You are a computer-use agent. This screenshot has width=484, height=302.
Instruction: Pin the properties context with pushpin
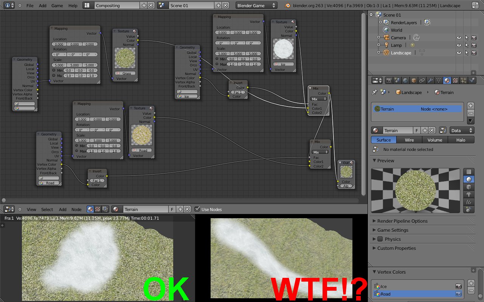[x=375, y=92]
